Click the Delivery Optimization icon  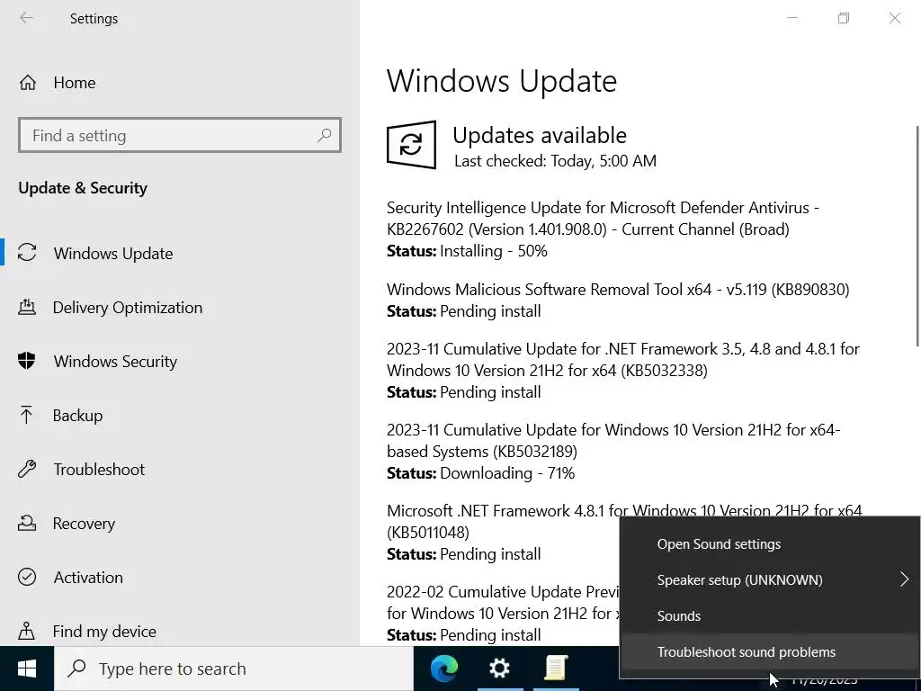pyautogui.click(x=27, y=307)
